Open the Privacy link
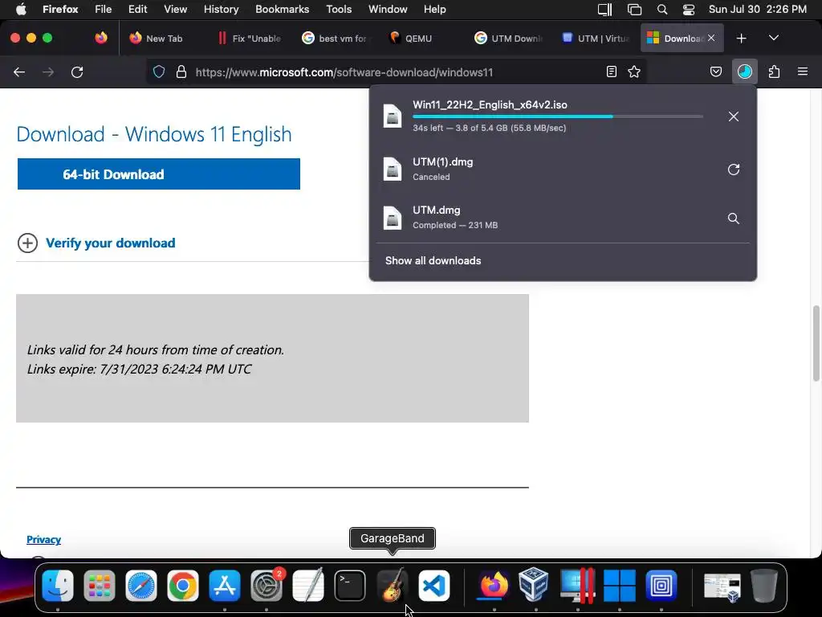 pos(43,539)
